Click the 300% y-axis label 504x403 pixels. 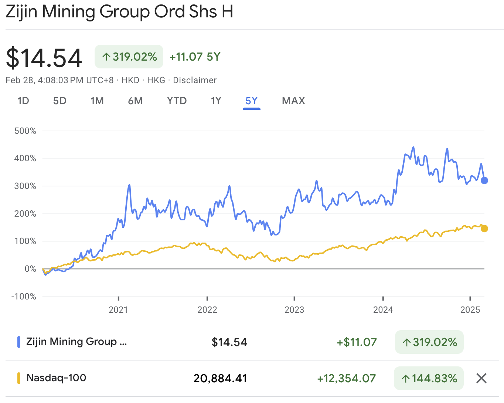[x=25, y=186]
